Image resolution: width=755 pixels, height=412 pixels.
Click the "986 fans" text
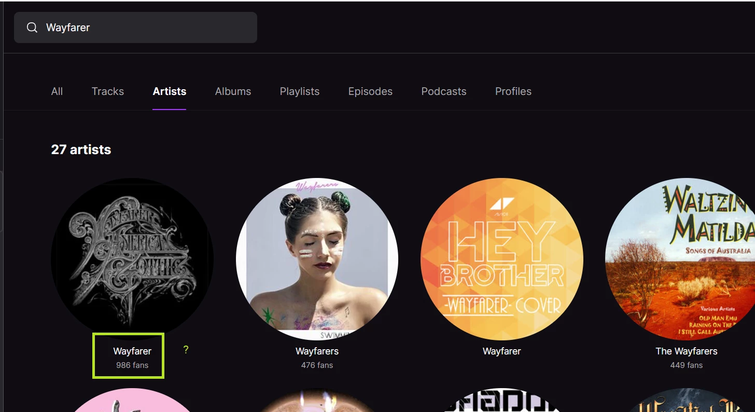(132, 365)
